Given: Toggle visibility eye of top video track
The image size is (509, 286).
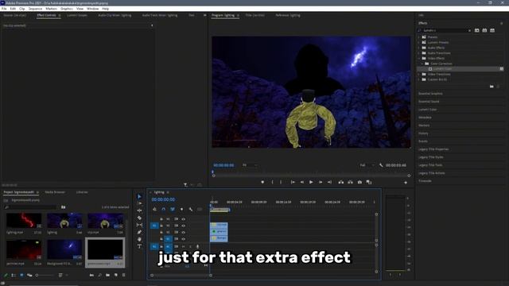Looking at the screenshot, I should click(184, 219).
